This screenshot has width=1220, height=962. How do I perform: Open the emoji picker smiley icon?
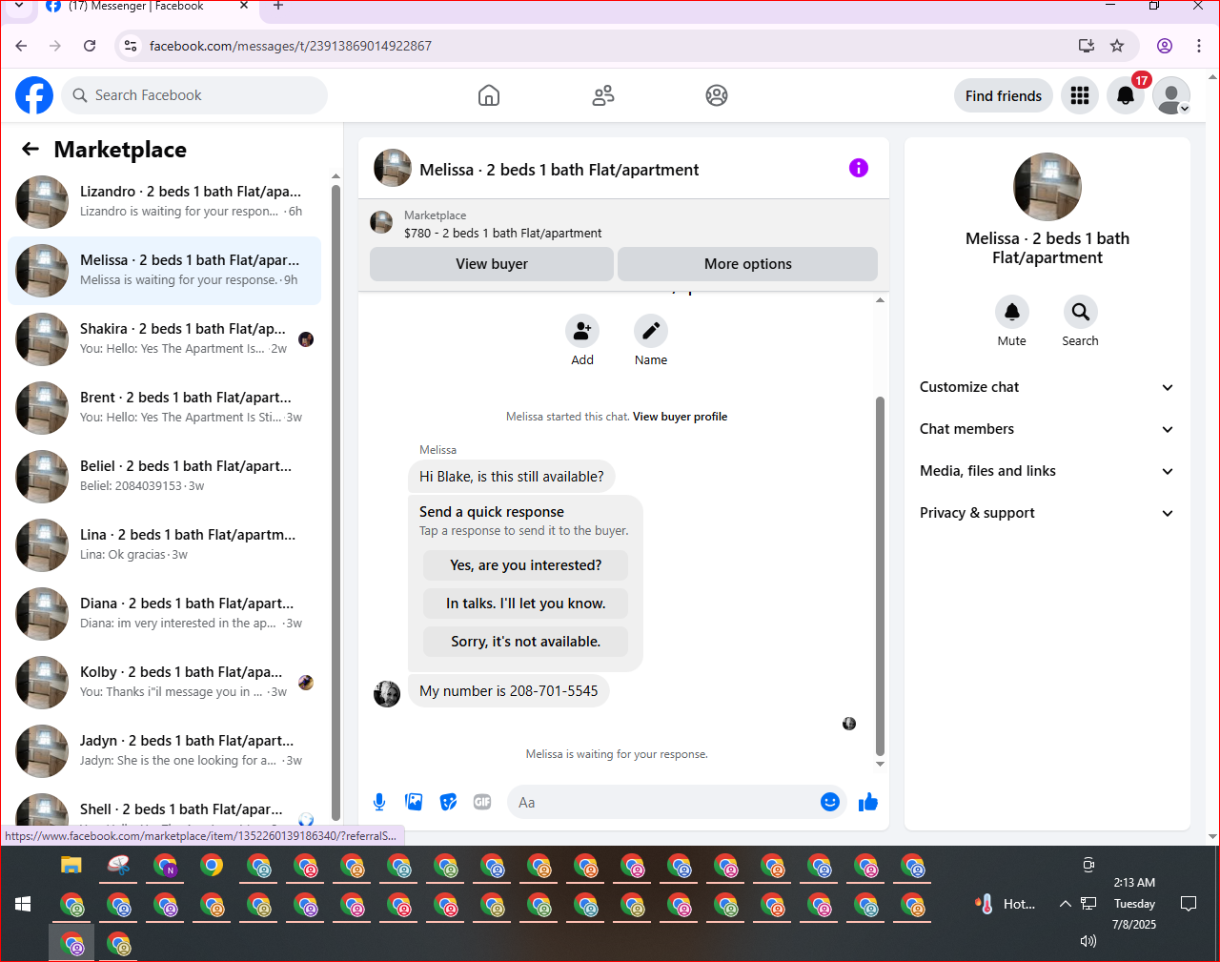(830, 802)
